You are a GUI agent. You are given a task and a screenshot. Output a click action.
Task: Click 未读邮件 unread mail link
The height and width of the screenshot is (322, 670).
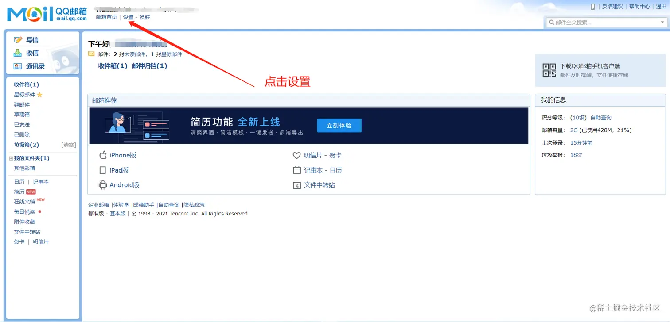tap(135, 54)
